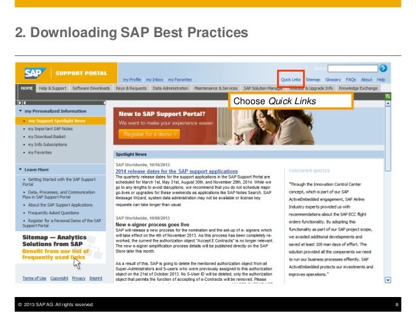Click the Register for a demo button
This screenshot has width=416, height=312.
click(149, 134)
